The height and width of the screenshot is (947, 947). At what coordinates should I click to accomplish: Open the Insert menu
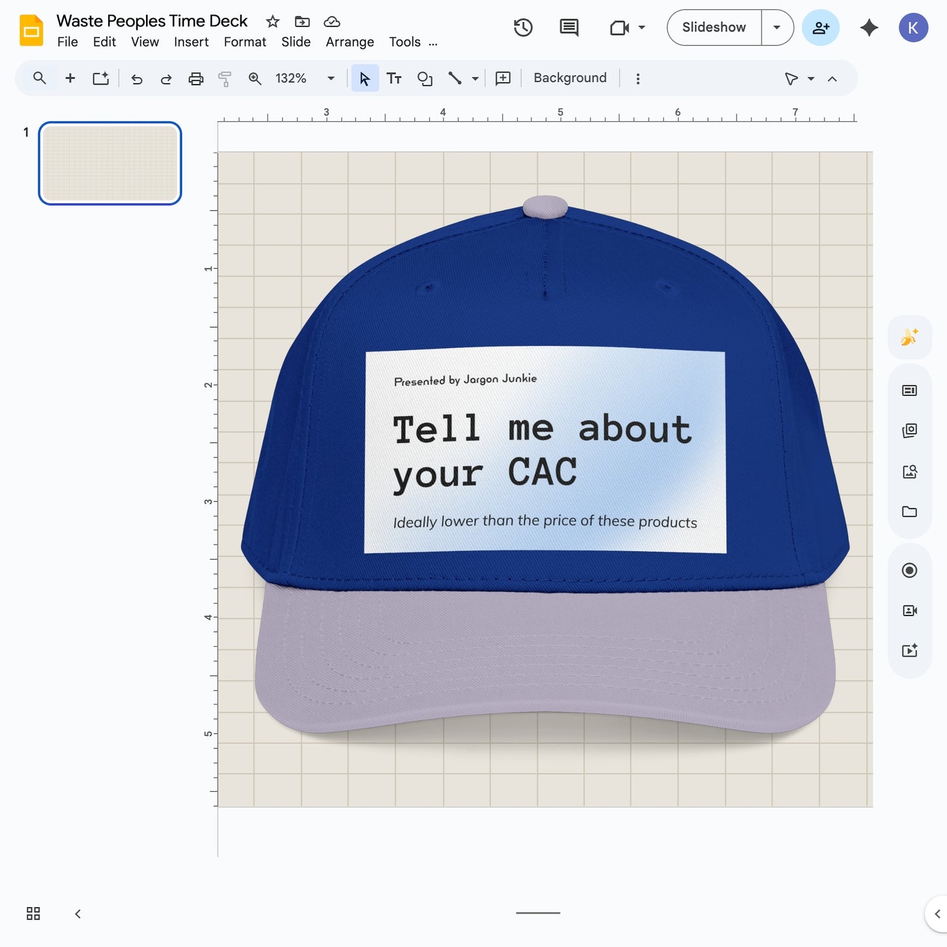[x=191, y=41]
